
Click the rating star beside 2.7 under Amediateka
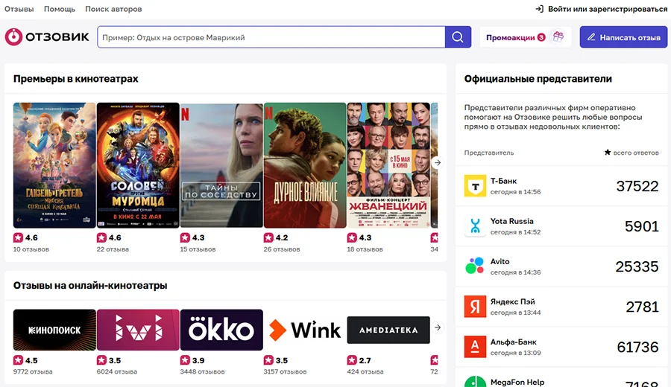click(352, 360)
